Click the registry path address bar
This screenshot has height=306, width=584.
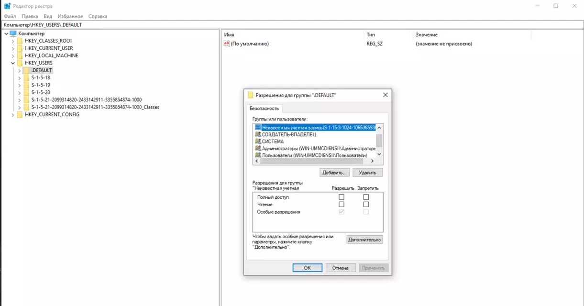(292, 24)
